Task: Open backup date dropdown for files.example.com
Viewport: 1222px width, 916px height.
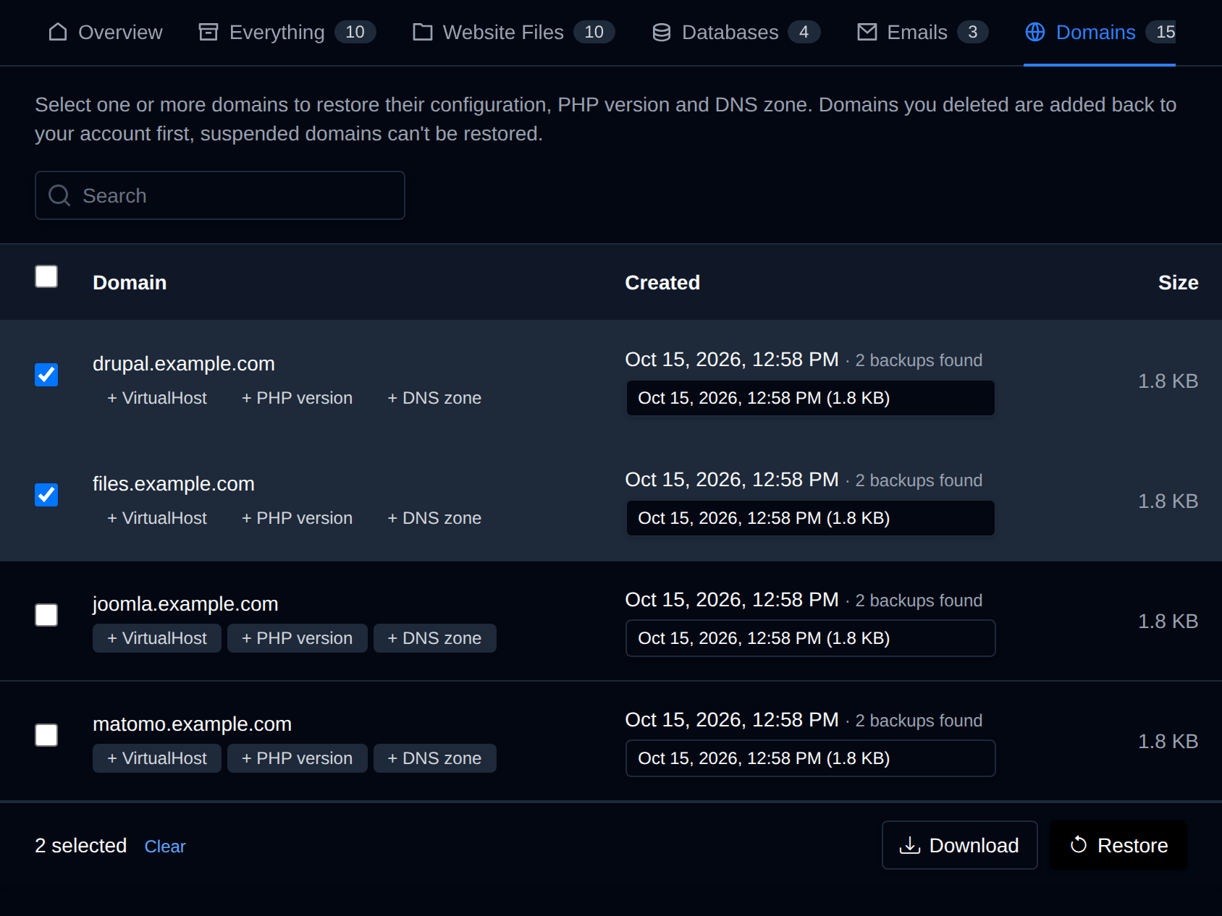Action: (x=811, y=518)
